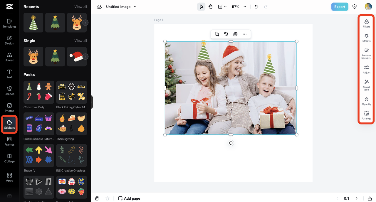
Task: Click View all next to Recents
Action: pyautogui.click(x=80, y=7)
